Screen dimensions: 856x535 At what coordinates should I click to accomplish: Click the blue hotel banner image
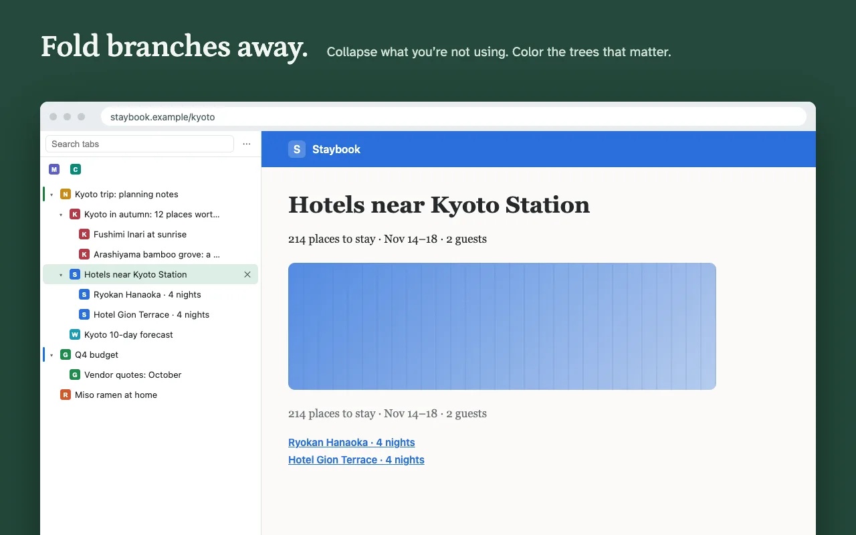502,326
